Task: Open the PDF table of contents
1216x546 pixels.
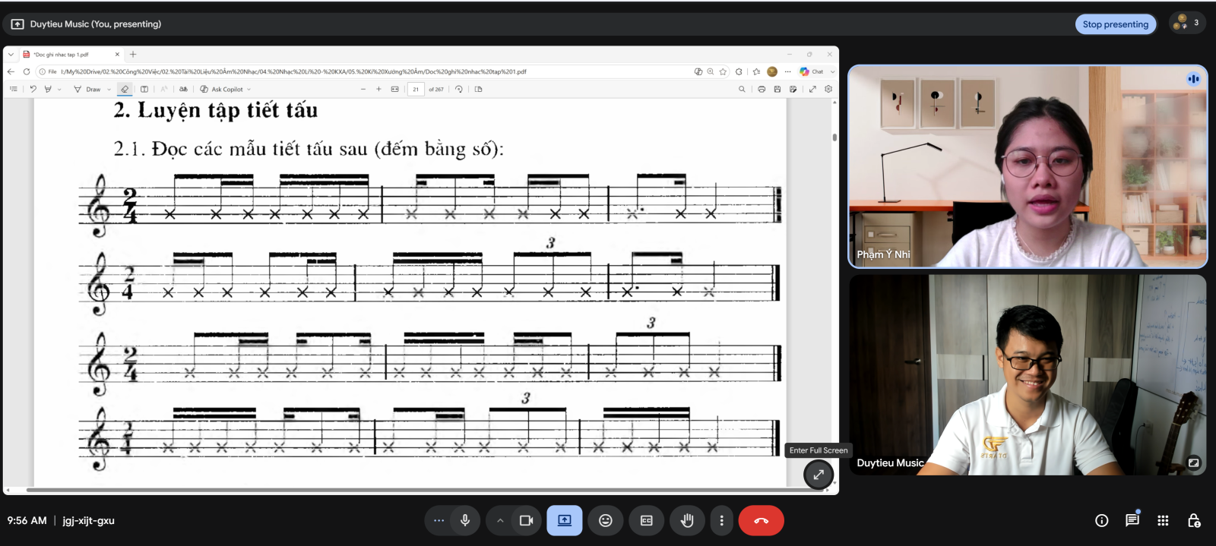Action: point(14,89)
